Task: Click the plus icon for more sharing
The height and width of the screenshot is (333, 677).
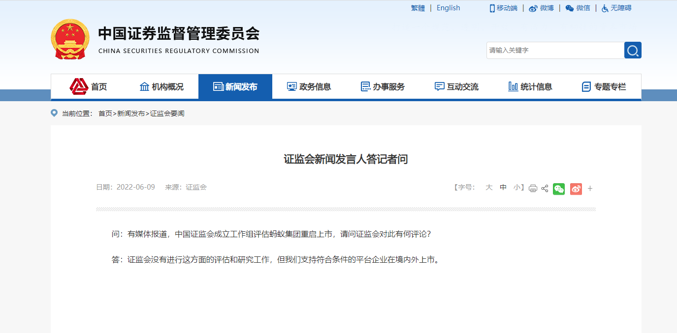Action: coord(590,189)
